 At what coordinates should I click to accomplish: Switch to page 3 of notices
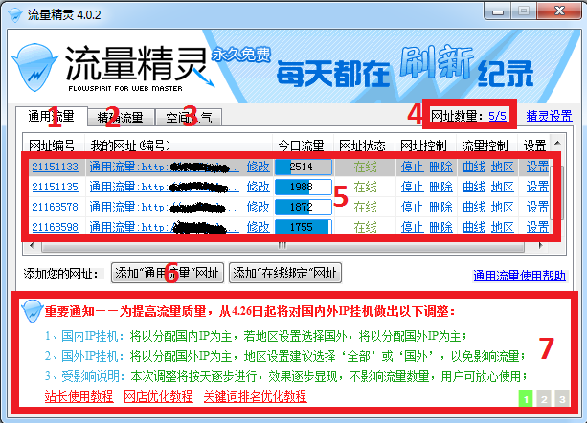[562, 398]
